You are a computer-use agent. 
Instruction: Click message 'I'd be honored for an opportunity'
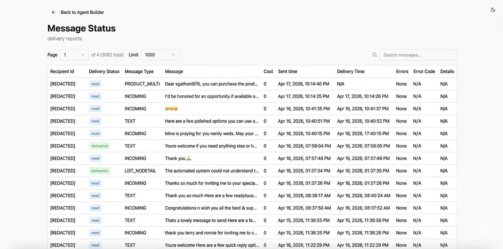pyautogui.click(x=212, y=96)
